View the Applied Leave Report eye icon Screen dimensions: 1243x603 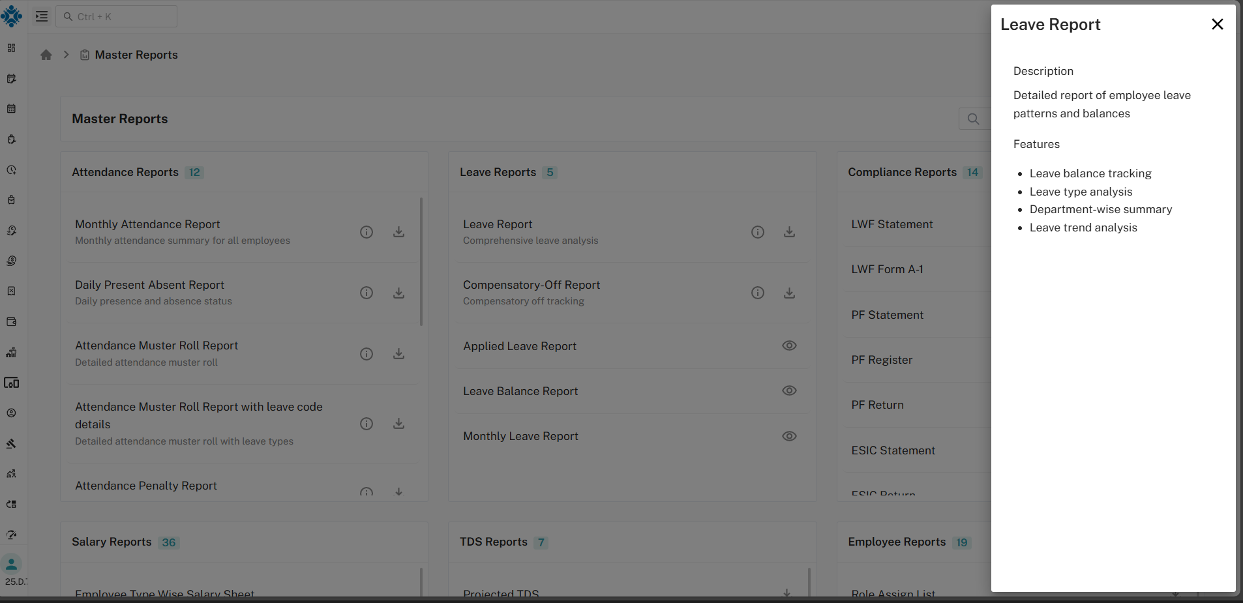coord(789,346)
